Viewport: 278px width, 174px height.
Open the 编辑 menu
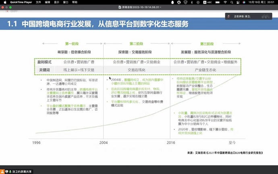click(x=48, y=2)
